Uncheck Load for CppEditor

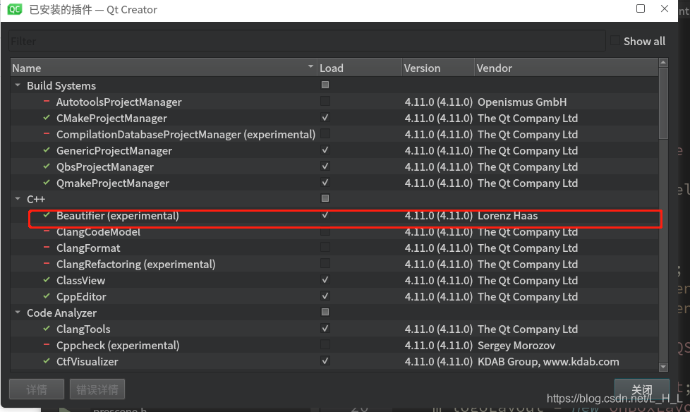pos(325,296)
